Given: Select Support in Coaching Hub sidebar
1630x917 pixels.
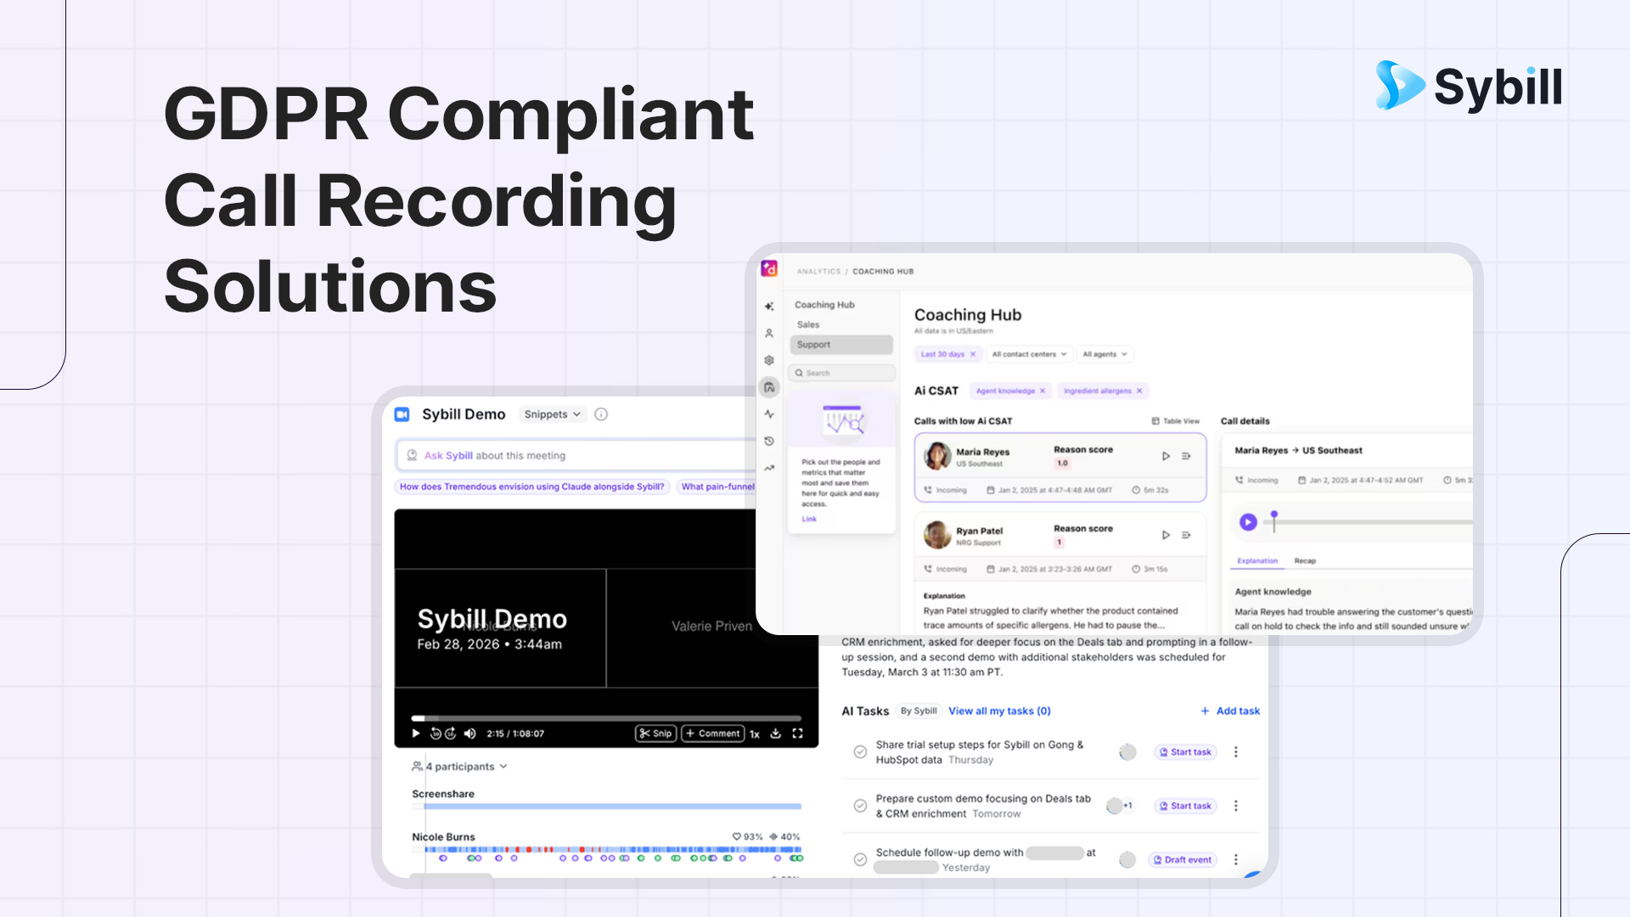Looking at the screenshot, I should [841, 345].
